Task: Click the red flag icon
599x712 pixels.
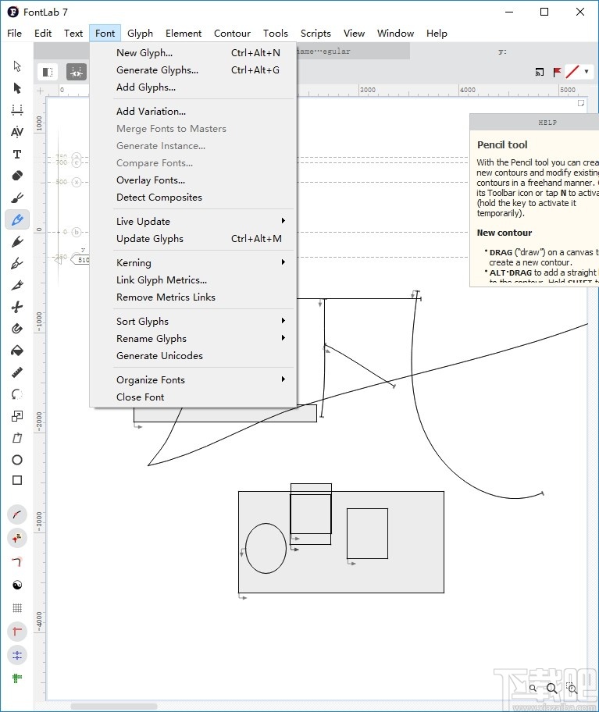Action: 557,72
